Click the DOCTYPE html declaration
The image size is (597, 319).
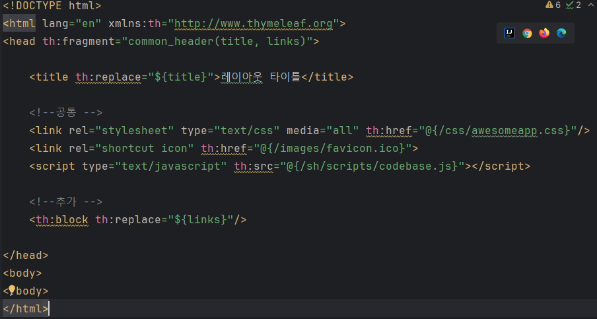52,6
